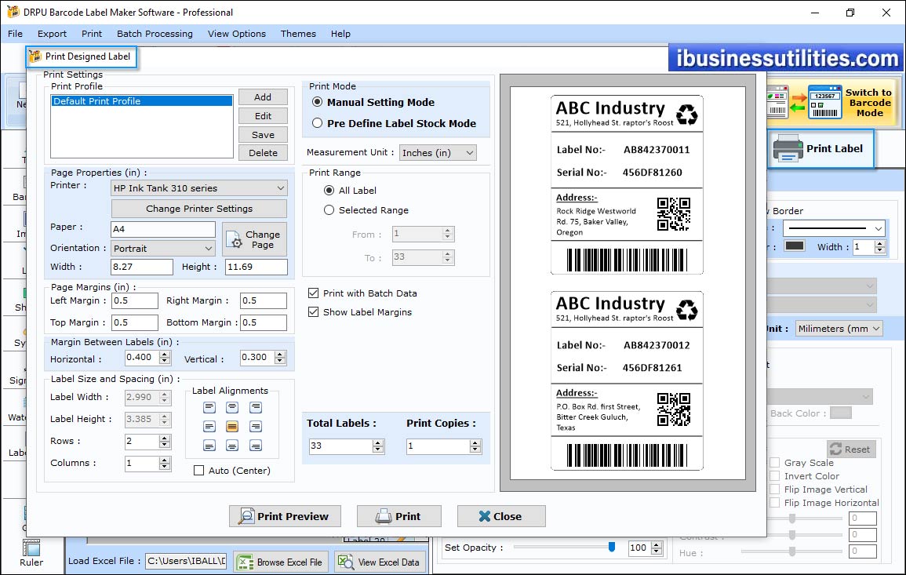Click the printer icon on Print button
906x575 pixels.
point(383,516)
